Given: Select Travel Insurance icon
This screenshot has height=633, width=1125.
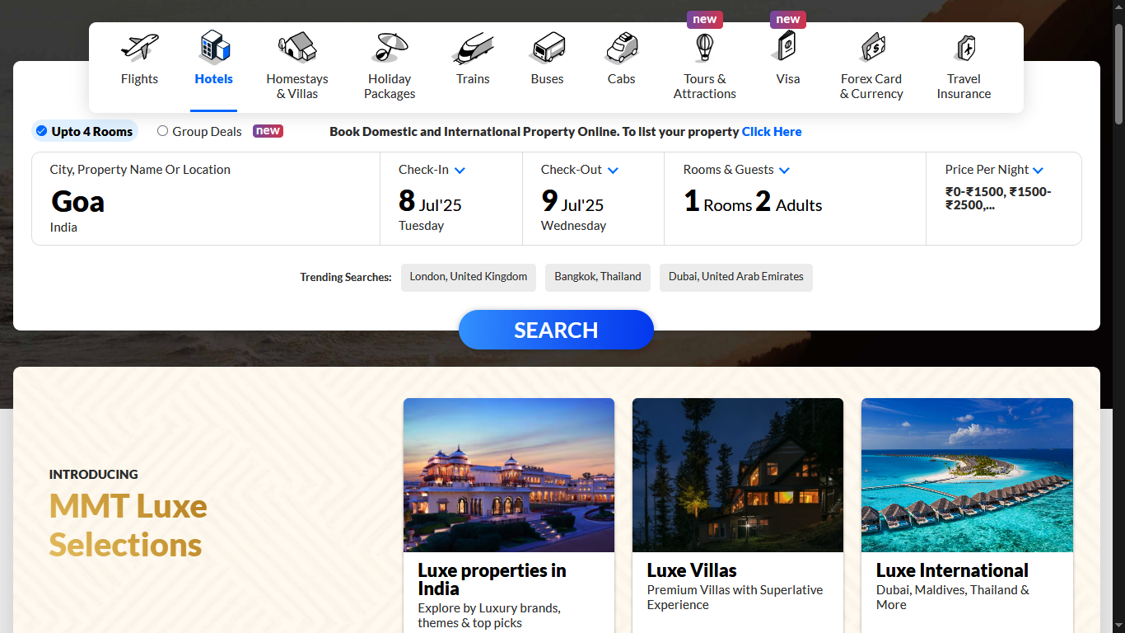Looking at the screenshot, I should pos(964,49).
